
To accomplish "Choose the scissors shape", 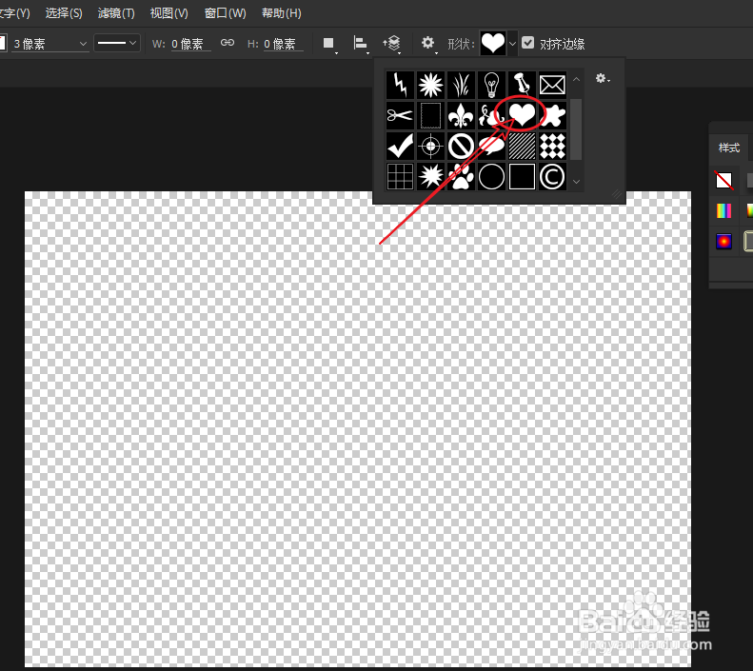I will click(x=400, y=115).
